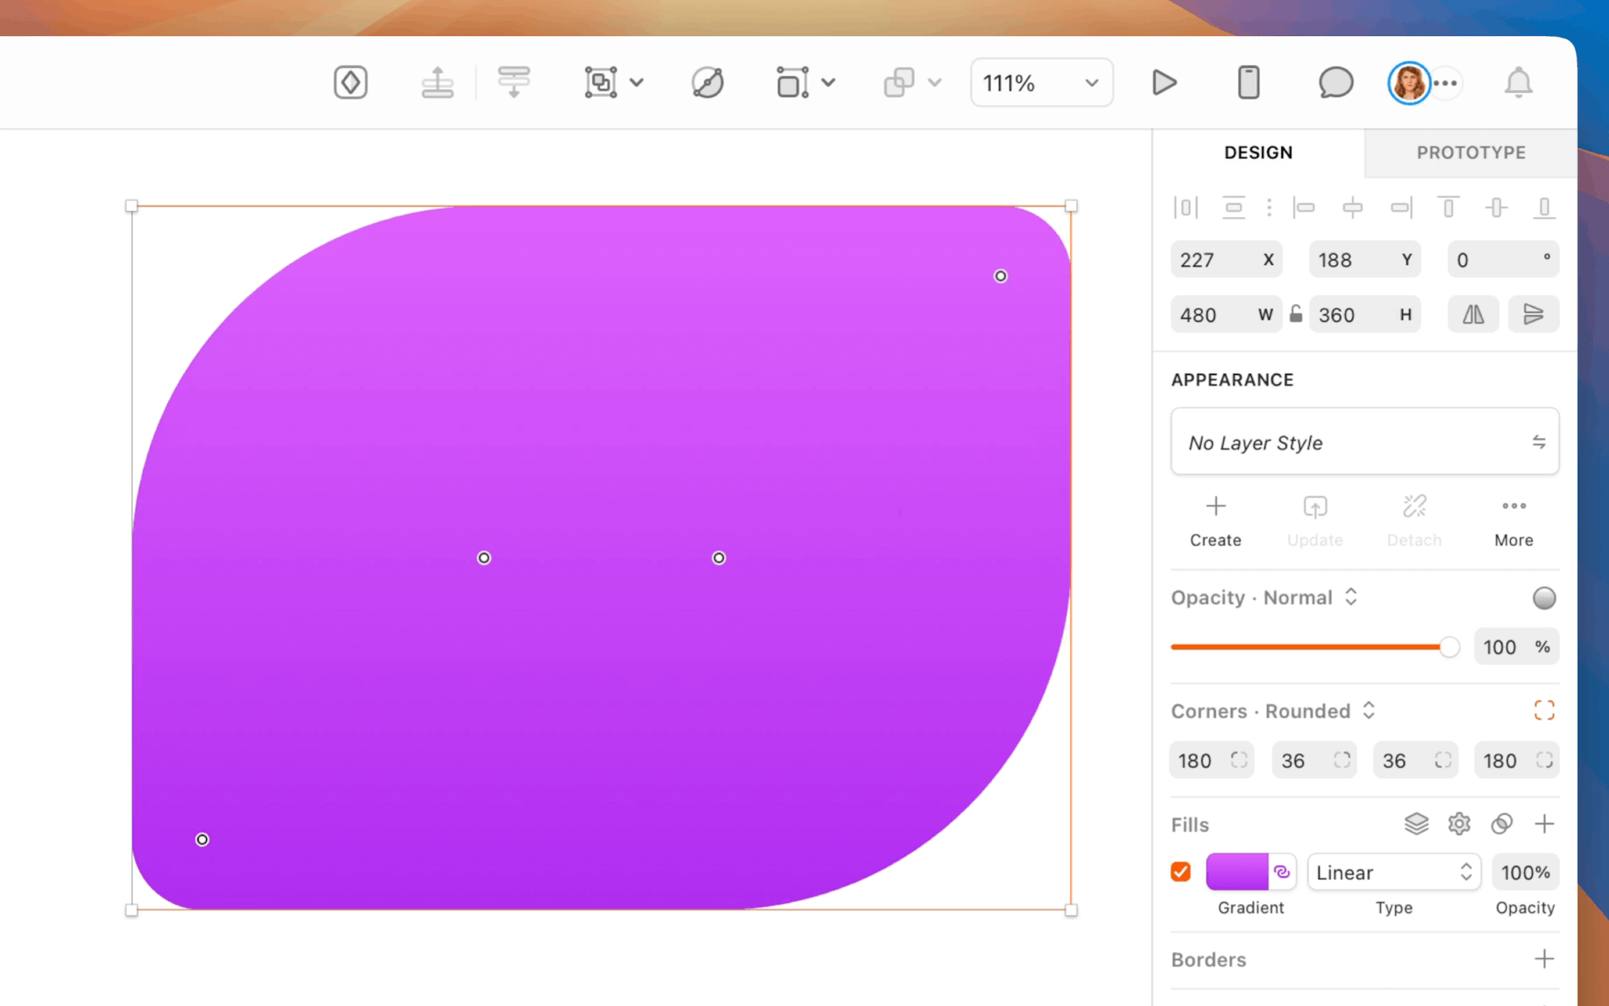Open the gradient color swatch
1609x1006 pixels.
coord(1239,872)
